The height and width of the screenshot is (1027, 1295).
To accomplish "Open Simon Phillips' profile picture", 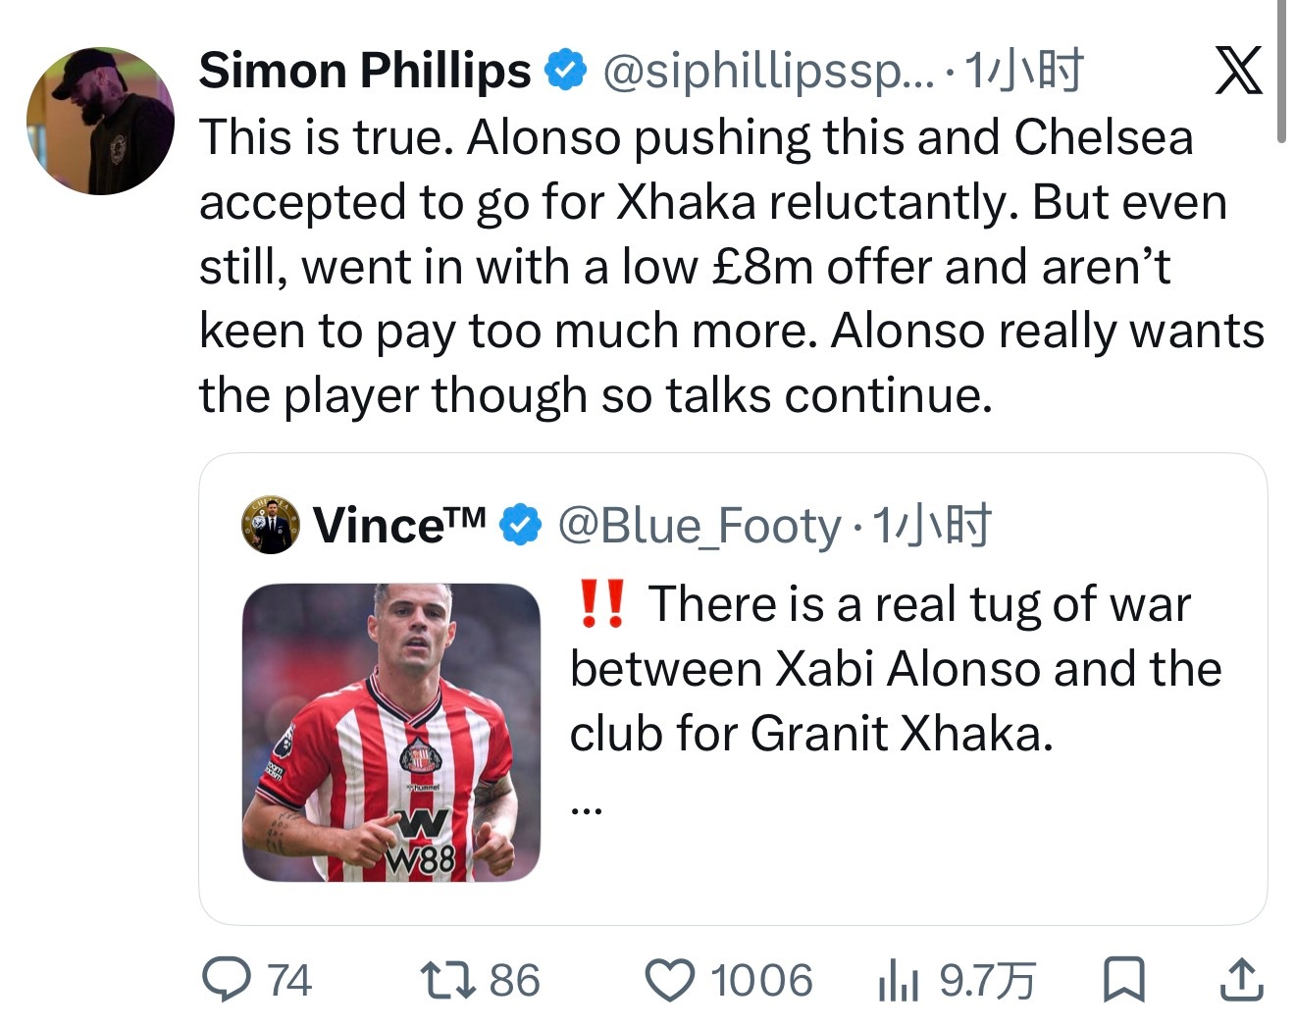I will (x=100, y=121).
